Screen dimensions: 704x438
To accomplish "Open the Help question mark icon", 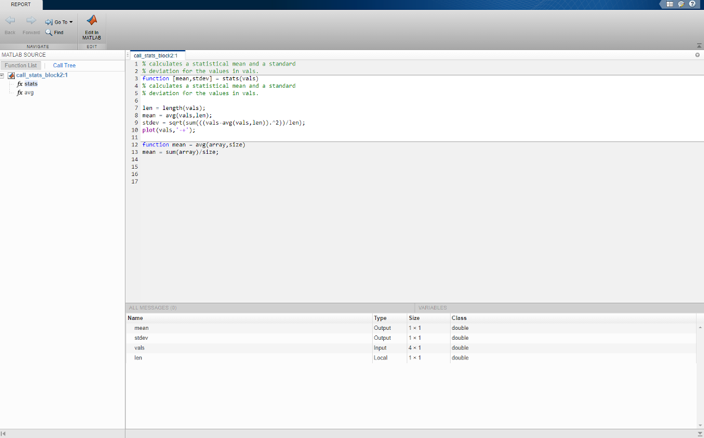I will click(692, 4).
